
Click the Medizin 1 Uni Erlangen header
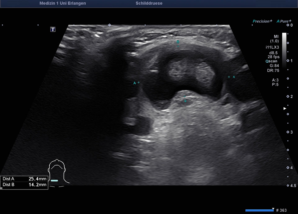coord(63,3)
